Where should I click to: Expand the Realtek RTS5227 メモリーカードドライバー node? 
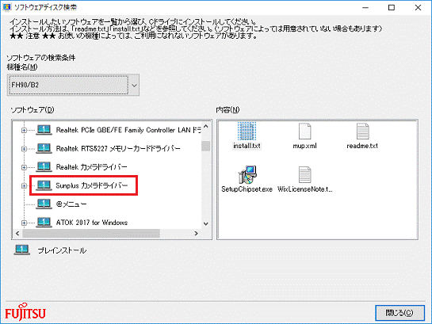click(x=24, y=149)
